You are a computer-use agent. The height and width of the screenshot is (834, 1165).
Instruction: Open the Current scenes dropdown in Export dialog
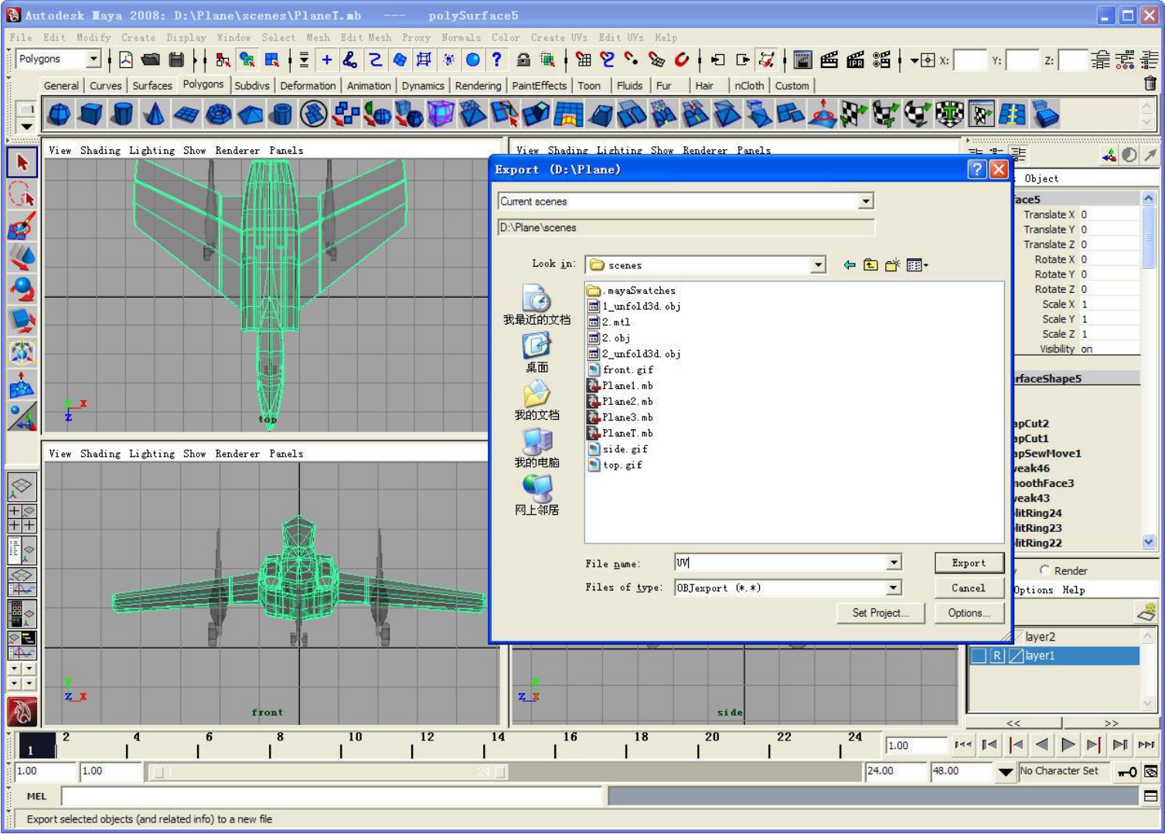[866, 201]
